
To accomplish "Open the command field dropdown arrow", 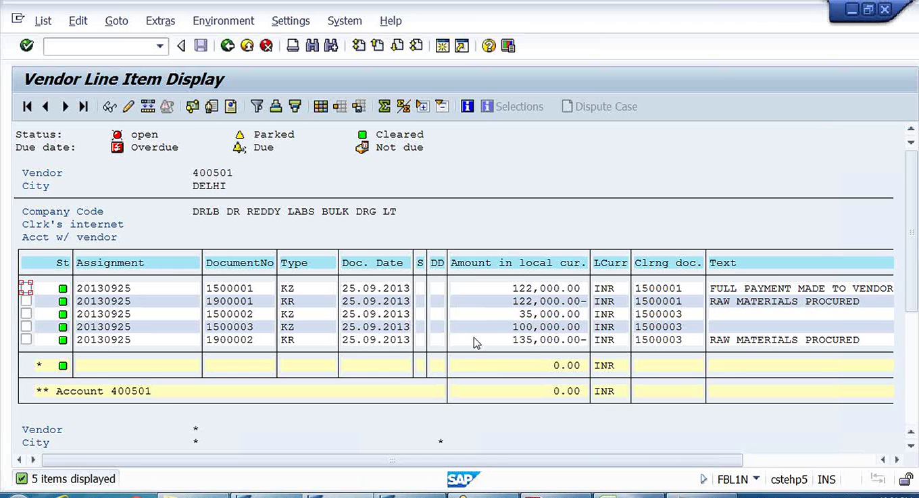I will [x=160, y=46].
